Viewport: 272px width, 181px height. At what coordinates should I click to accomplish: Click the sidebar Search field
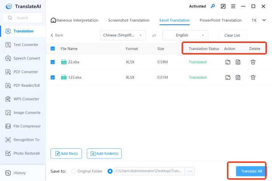pyautogui.click(x=23, y=18)
